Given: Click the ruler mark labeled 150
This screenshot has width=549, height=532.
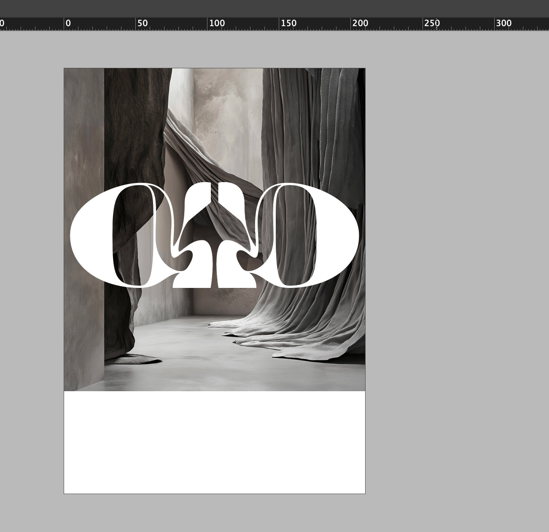Looking at the screenshot, I should pos(288,23).
